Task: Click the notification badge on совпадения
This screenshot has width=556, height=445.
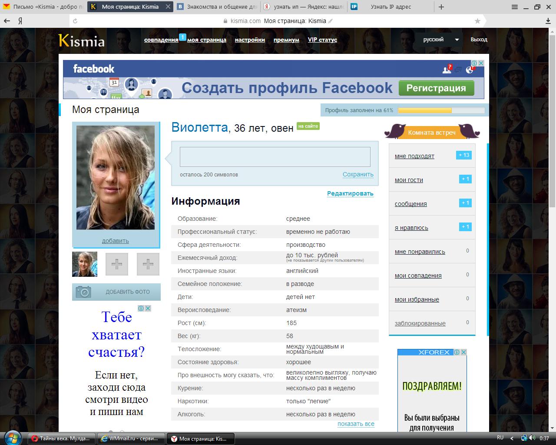Action: [x=183, y=37]
